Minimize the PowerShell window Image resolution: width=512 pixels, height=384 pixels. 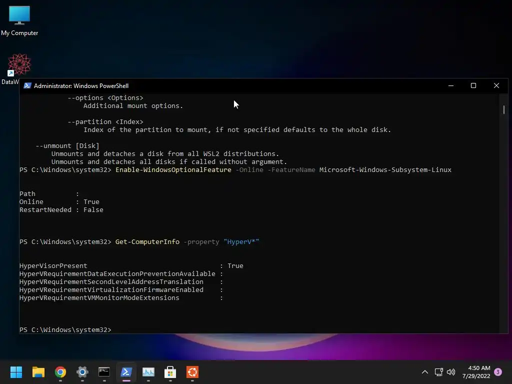coord(451,85)
